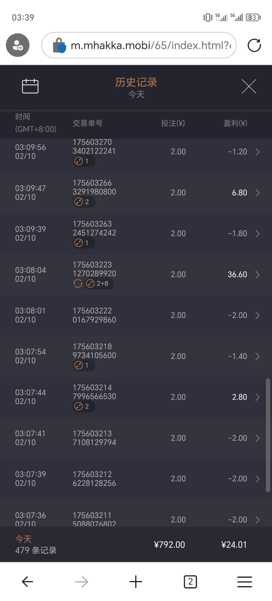Tap the multiplier badge on 03:09:47 record
This screenshot has height=601, width=272.
[84, 202]
